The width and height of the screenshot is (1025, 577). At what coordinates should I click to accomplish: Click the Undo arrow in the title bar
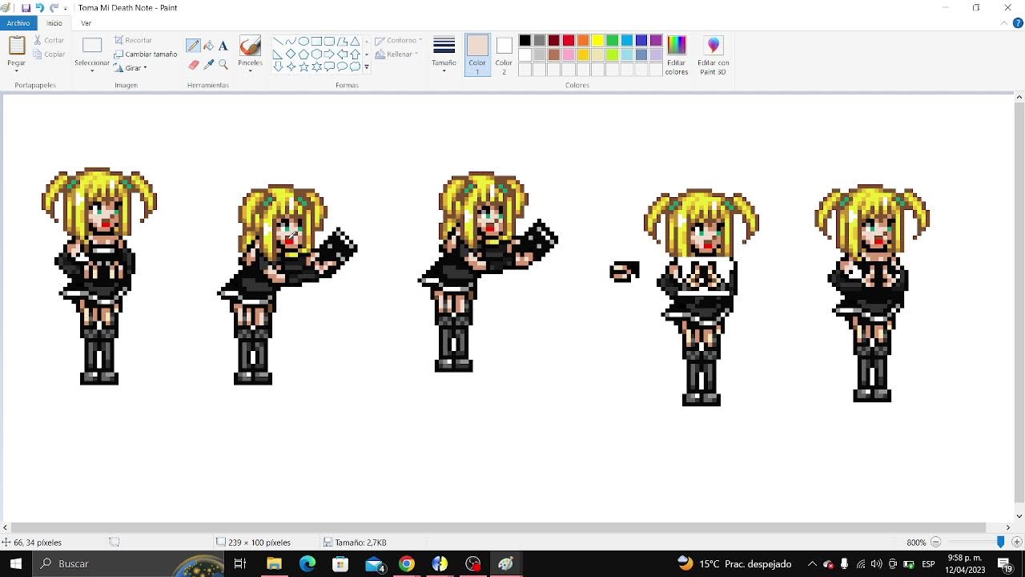(x=39, y=7)
